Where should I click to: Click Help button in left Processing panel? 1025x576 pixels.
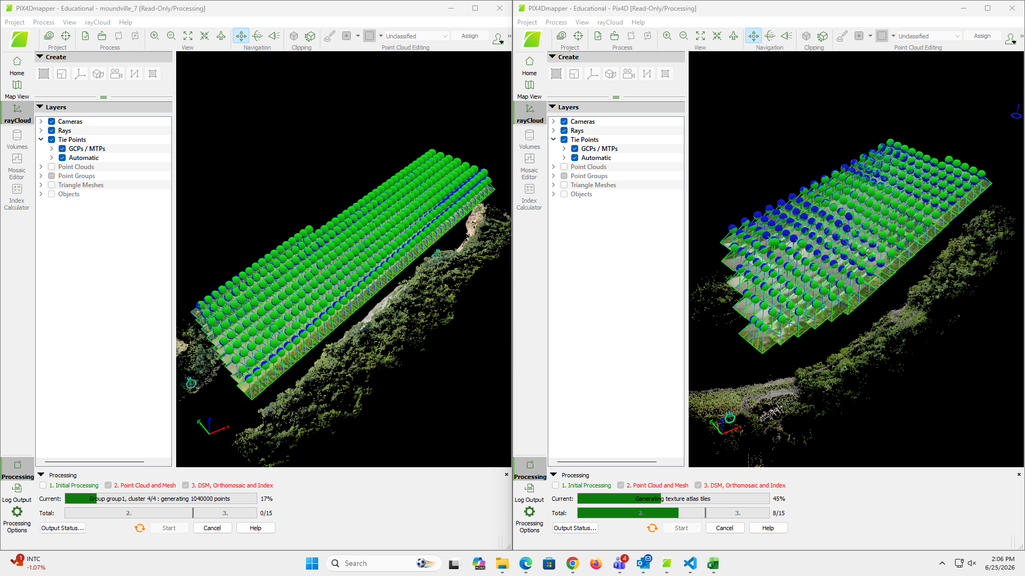[256, 528]
